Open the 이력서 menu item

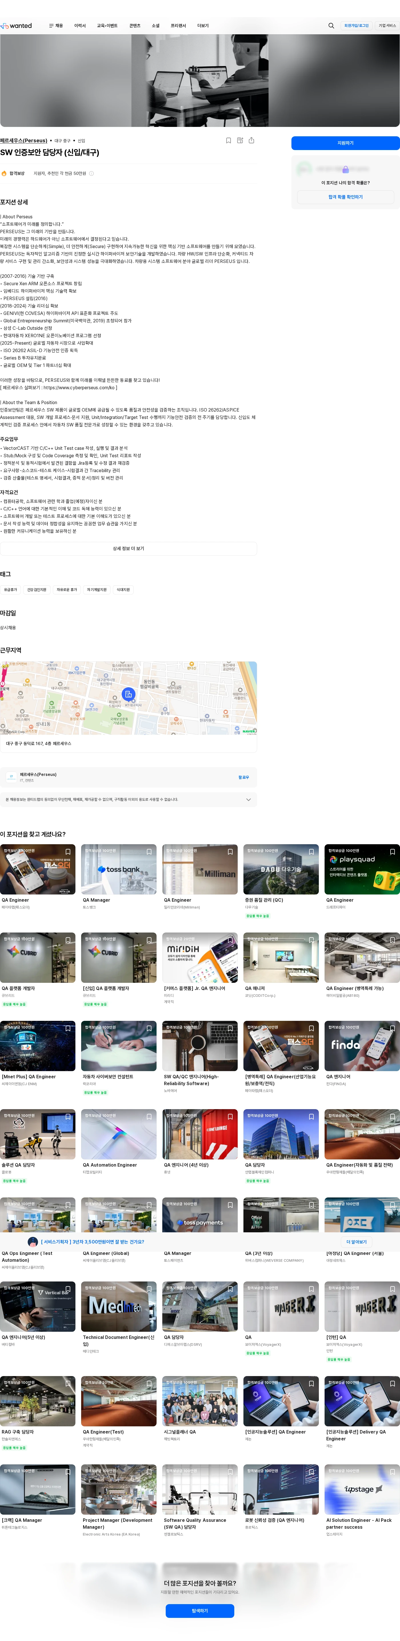80,25
